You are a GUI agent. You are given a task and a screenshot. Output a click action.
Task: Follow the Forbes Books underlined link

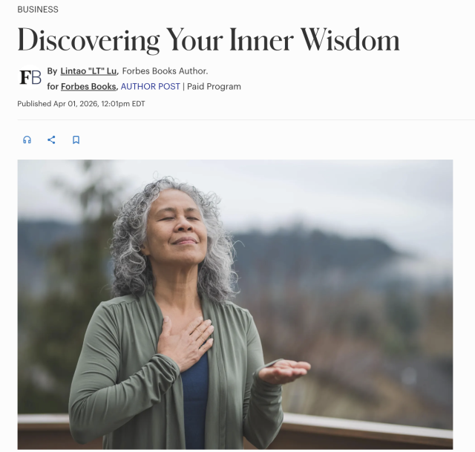click(x=88, y=87)
